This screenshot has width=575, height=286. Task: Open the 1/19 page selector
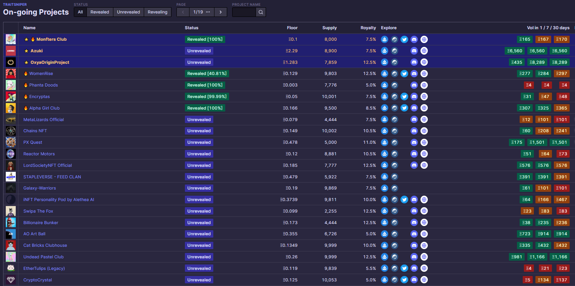[202, 12]
